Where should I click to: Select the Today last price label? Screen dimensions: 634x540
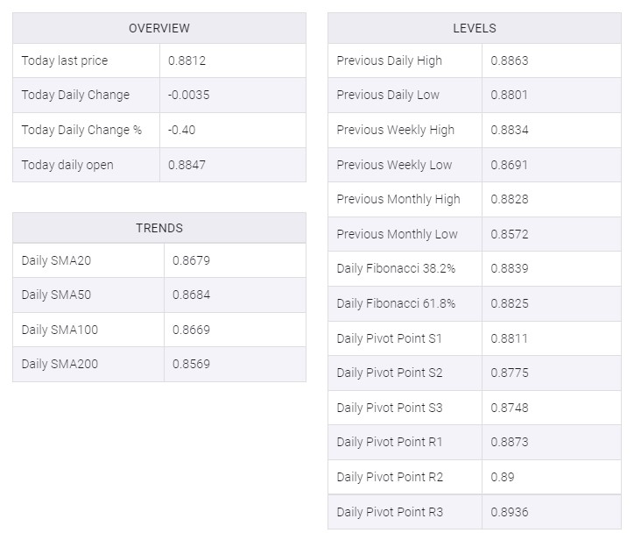coord(65,60)
